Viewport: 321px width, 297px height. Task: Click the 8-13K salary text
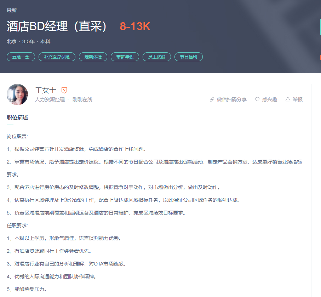(135, 27)
